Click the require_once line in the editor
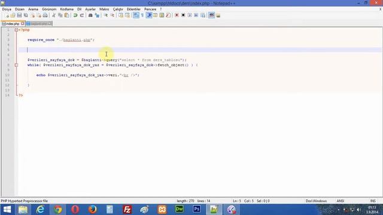 (x=61, y=40)
